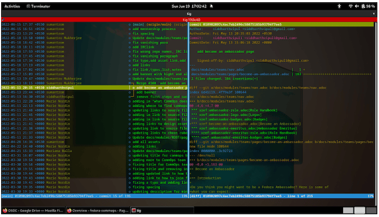Switch to the fedora-commops Overview Firefox window
The image size is (379, 217).
coord(98,210)
